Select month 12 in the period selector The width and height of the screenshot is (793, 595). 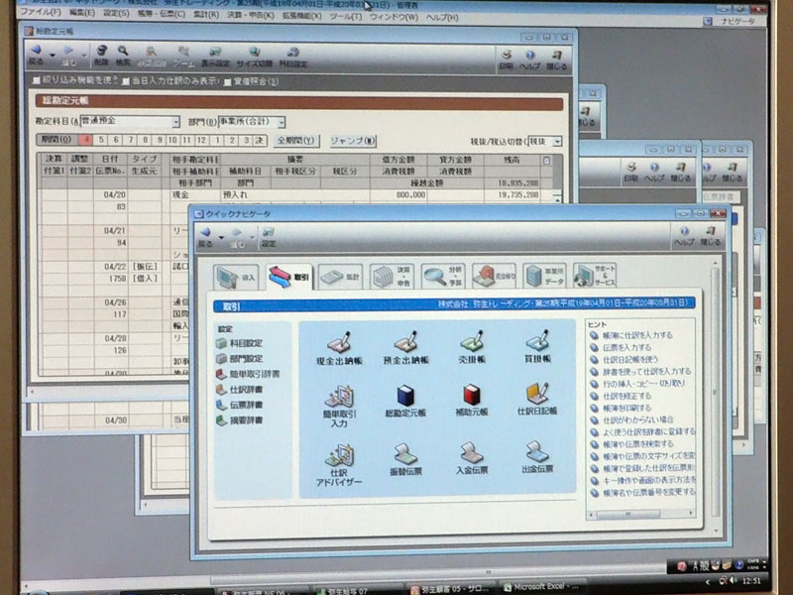tap(201, 140)
